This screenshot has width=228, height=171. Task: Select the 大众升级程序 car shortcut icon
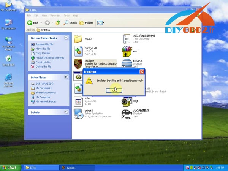(127, 114)
